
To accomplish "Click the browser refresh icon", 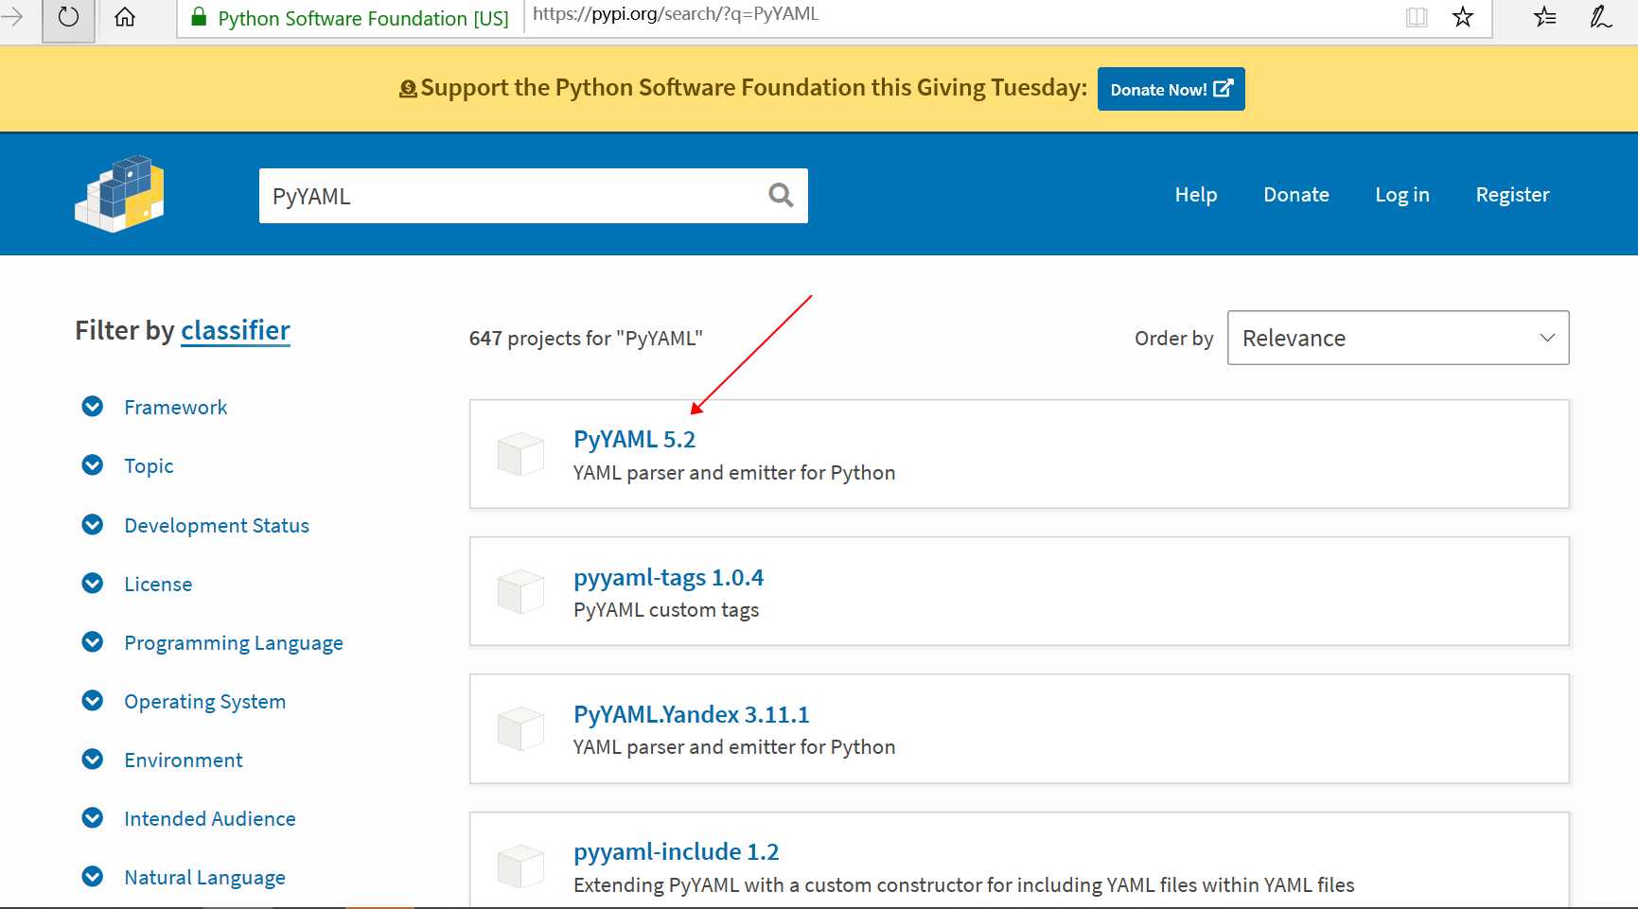I will [x=68, y=17].
